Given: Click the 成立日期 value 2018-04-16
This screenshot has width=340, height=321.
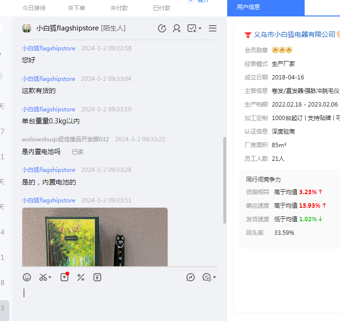Looking at the screenshot, I should tap(288, 77).
